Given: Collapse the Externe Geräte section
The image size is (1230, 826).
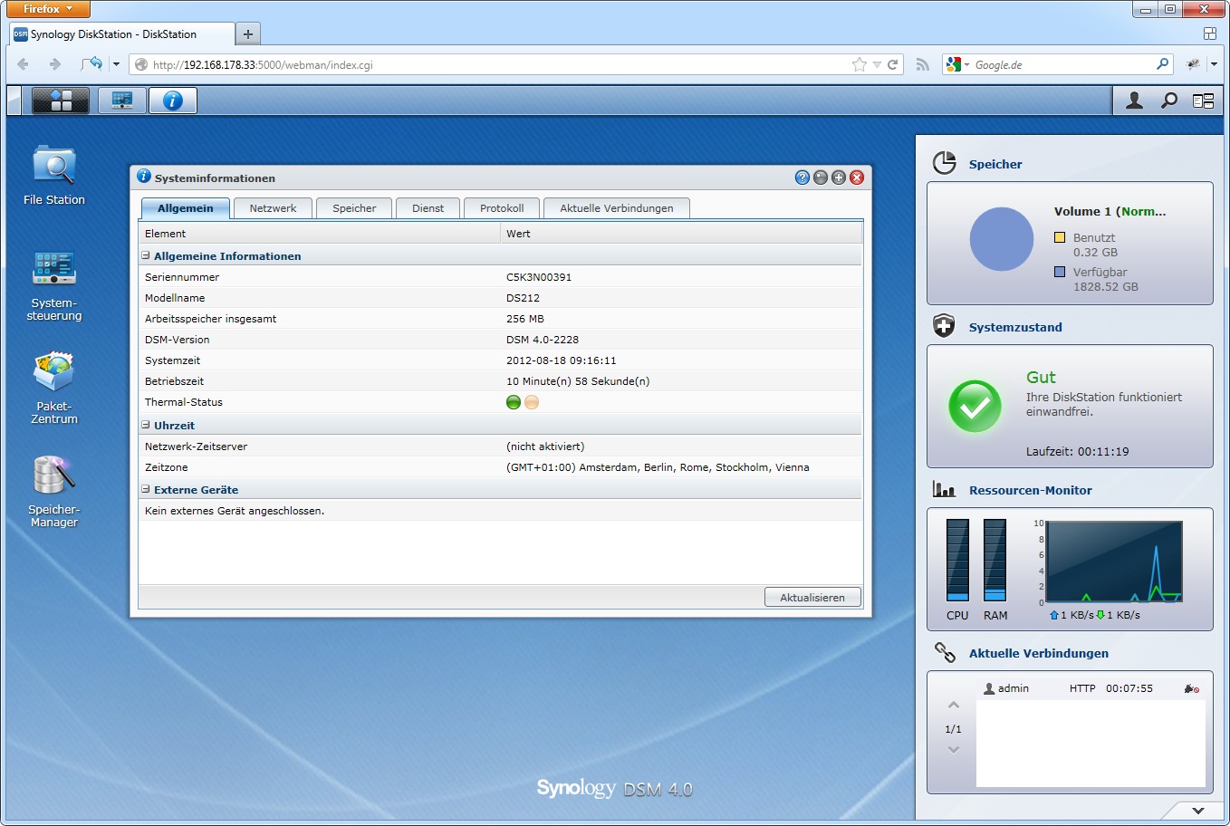Looking at the screenshot, I should (x=146, y=489).
